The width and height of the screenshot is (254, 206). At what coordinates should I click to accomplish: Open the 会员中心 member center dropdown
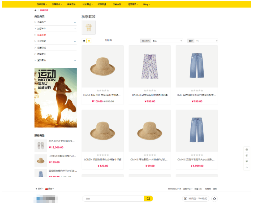pos(188,189)
